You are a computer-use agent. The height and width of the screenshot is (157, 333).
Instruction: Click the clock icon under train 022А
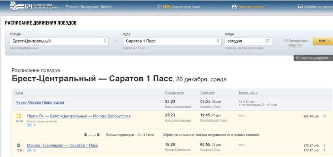pyautogui.click(x=35, y=125)
